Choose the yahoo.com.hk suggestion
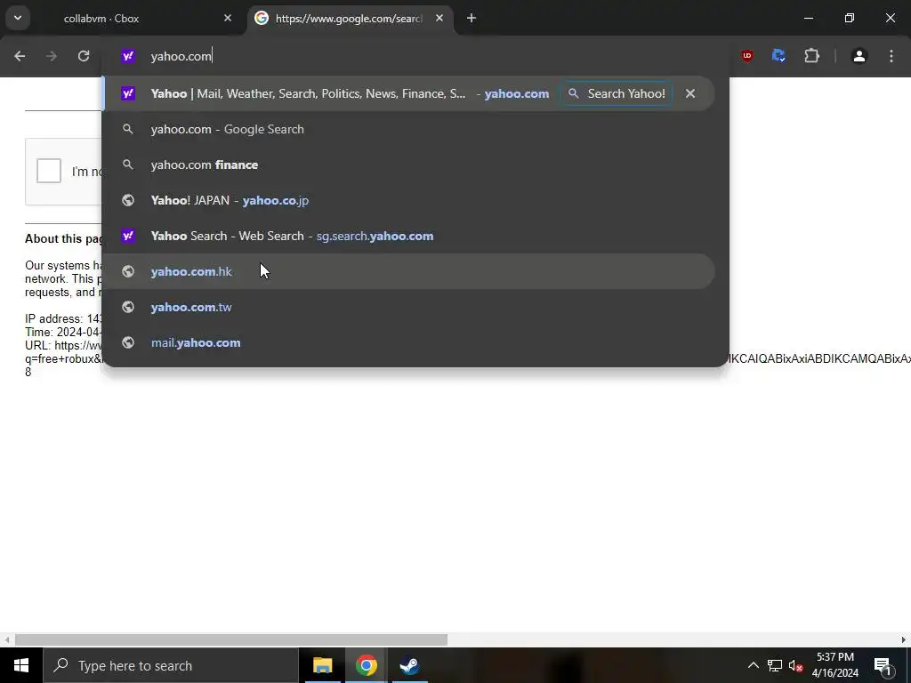This screenshot has width=911, height=683. pos(409,271)
